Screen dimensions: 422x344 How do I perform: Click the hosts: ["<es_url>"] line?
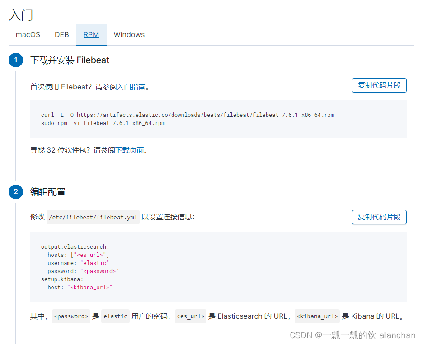click(78, 255)
